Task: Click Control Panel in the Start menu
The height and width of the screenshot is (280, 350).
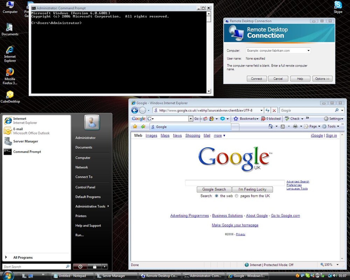Action: tap(85, 187)
